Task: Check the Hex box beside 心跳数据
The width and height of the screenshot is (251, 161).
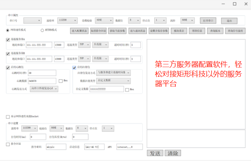Action: click(x=61, y=81)
